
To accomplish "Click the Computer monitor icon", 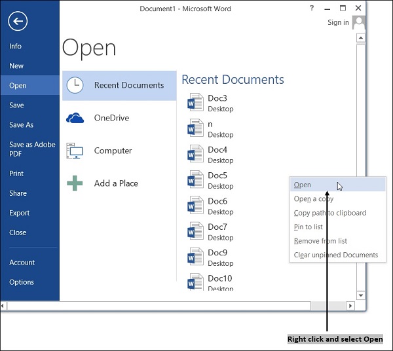I will [75, 151].
